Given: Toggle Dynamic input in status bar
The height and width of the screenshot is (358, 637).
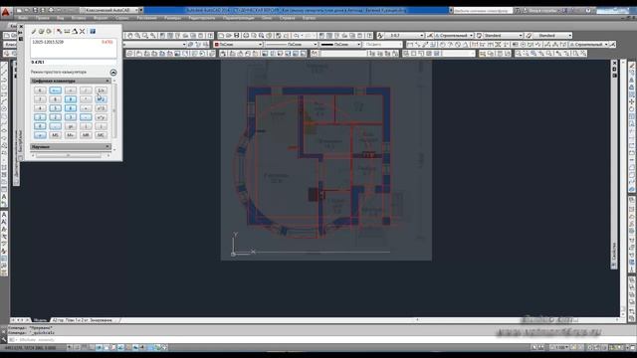Looking at the screenshot, I should [x=135, y=347].
